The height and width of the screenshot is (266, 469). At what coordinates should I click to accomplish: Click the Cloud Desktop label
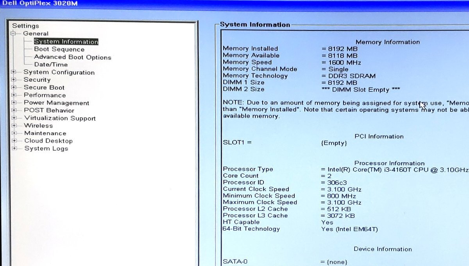tap(48, 141)
